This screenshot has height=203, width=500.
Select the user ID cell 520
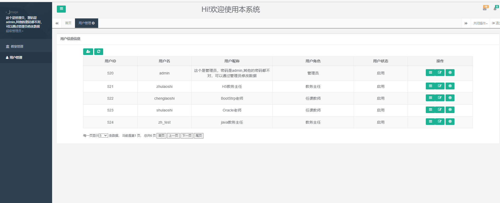coord(110,73)
